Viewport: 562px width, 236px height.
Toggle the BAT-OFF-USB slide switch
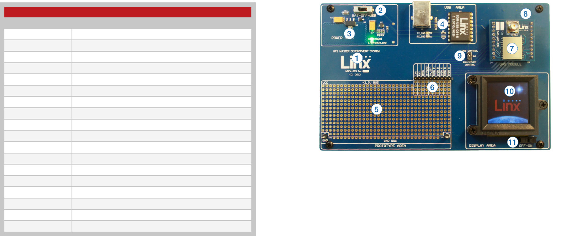pos(363,9)
